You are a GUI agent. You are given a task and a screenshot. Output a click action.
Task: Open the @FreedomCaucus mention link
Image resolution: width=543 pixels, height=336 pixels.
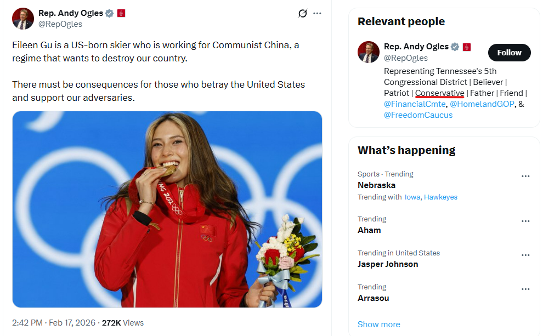[x=418, y=115]
